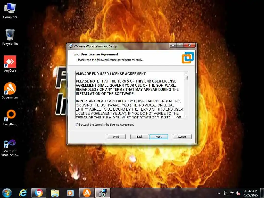Image resolution: width=264 pixels, height=198 pixels.
Task: Select the VMware installer taskbar button
Action: click(x=103, y=193)
